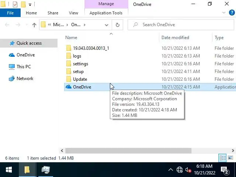236x177 pixels.
Task: Click the Update folder icon
Action: click(69, 79)
